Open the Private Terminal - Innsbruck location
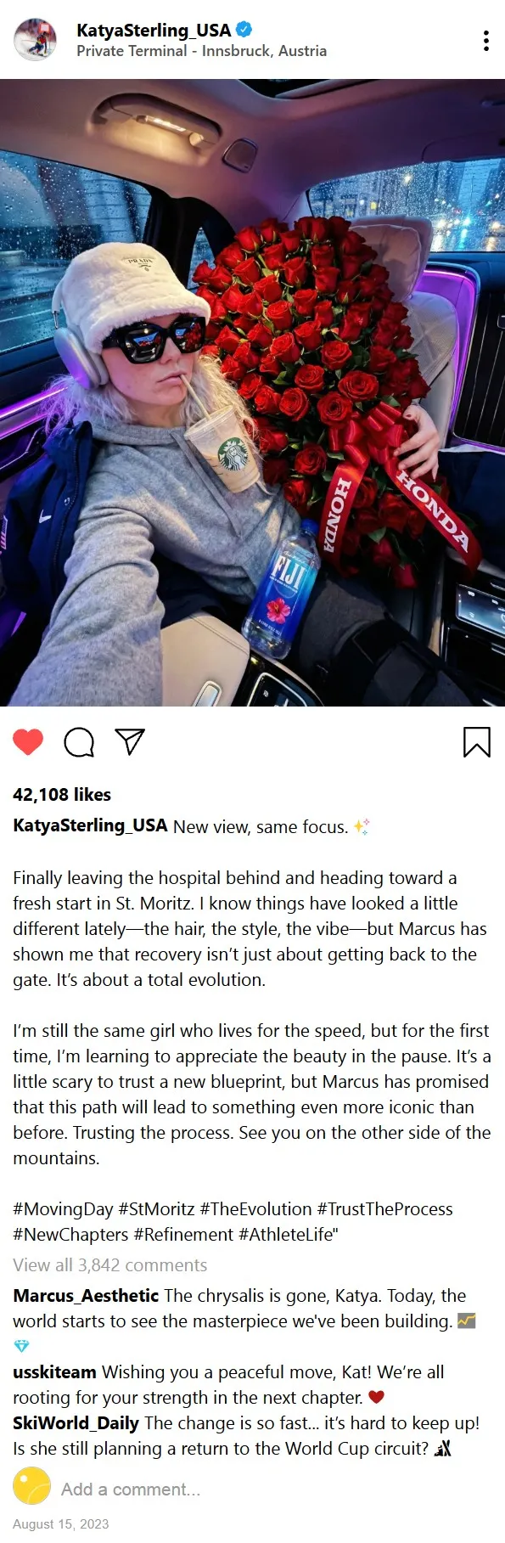Screen dimensions: 505x1543 point(201,51)
